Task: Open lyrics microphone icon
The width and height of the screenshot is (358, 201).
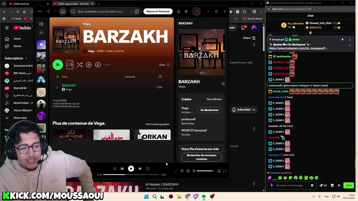Action: tap(176, 171)
